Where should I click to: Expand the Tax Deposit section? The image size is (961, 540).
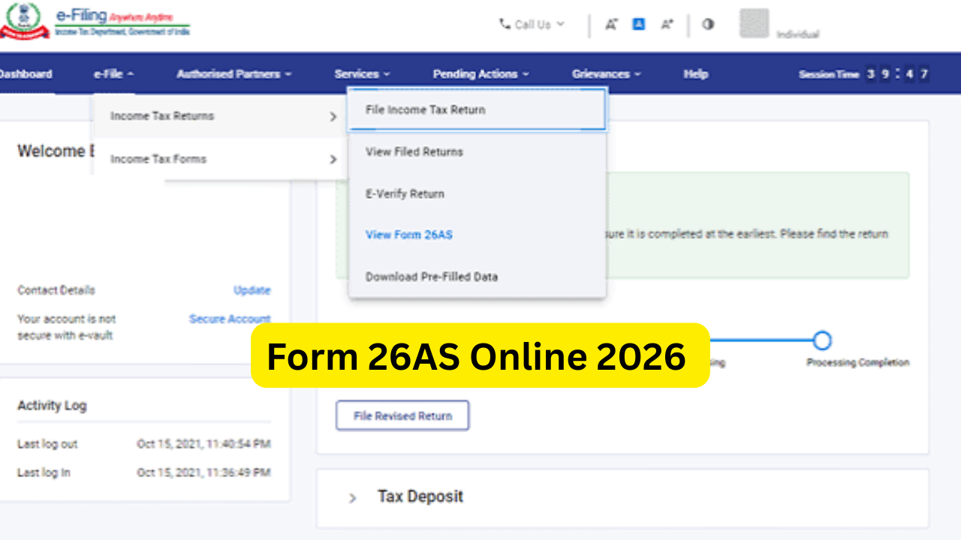point(352,497)
